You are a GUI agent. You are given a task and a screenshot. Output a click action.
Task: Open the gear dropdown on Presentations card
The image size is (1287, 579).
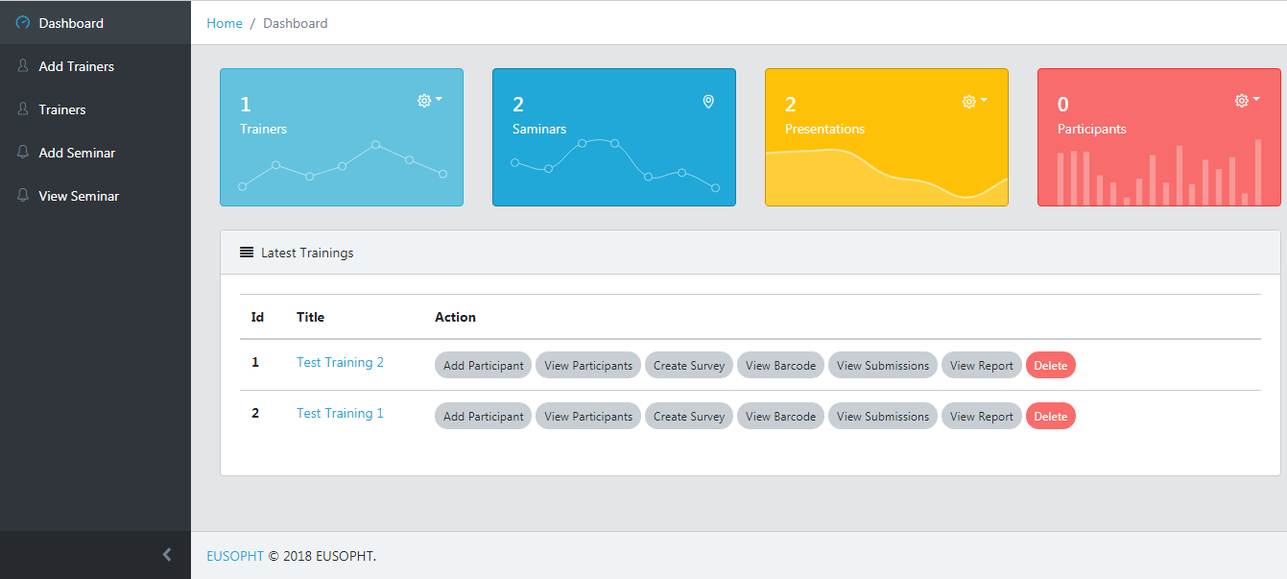[x=974, y=101]
